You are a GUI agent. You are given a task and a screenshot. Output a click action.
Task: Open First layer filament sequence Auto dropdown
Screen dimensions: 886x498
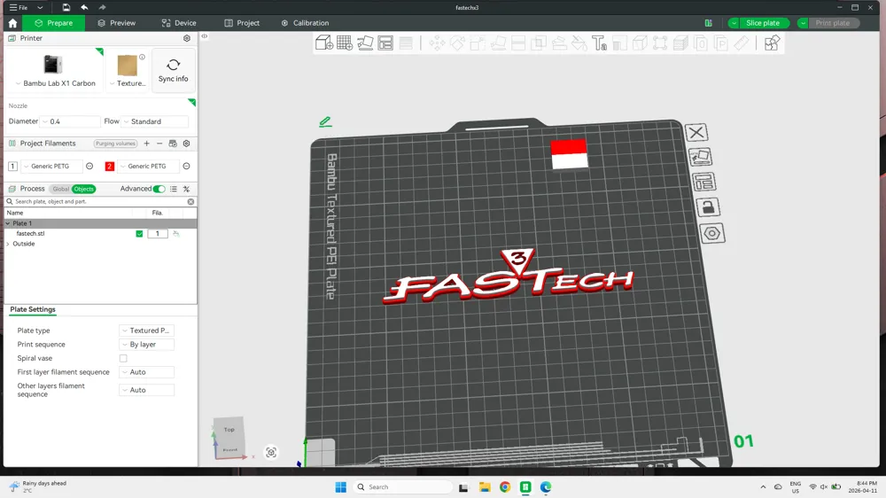(146, 372)
